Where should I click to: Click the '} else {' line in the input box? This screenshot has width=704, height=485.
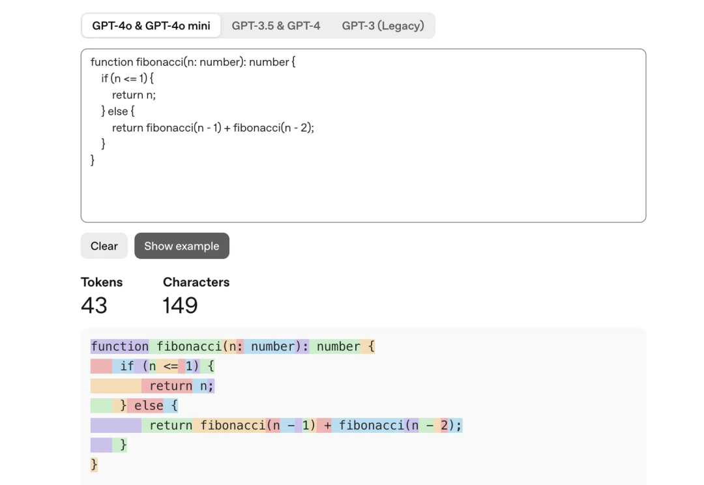[117, 111]
